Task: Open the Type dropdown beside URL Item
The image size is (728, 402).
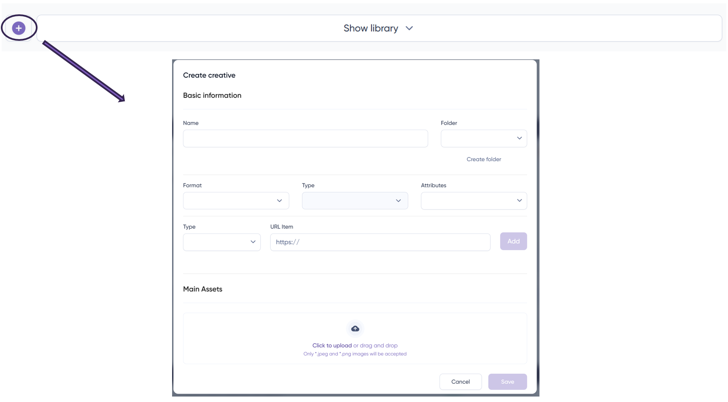Action: pos(221,242)
